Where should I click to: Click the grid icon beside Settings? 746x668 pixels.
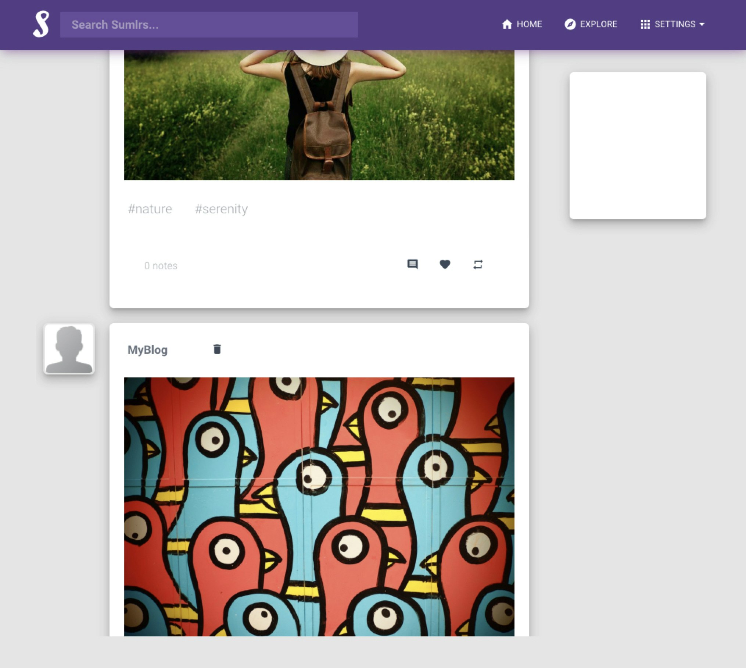646,24
